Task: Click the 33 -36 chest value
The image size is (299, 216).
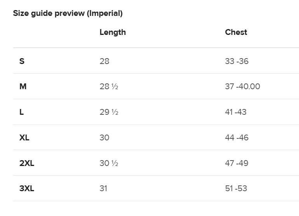Action: 236,61
